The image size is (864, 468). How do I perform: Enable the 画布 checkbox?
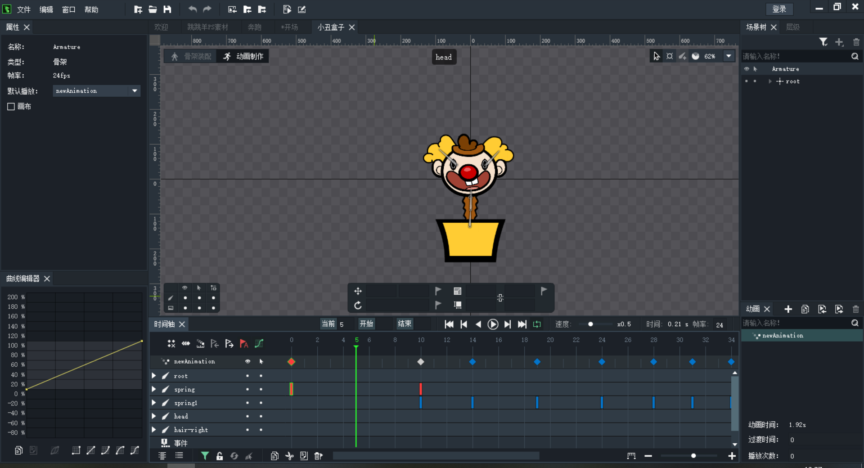tap(11, 107)
